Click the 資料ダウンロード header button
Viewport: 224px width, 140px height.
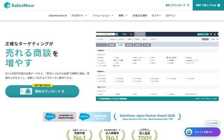[x=177, y=5]
